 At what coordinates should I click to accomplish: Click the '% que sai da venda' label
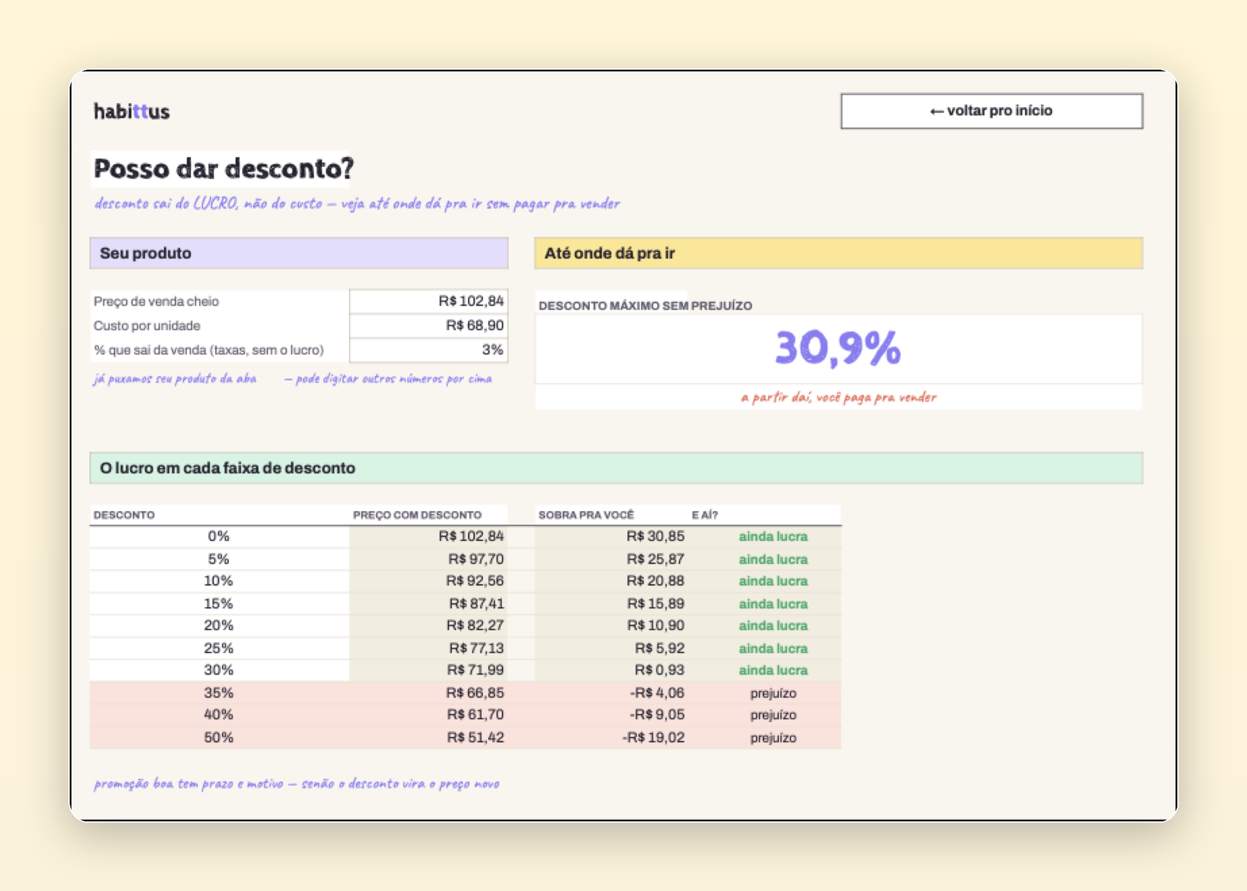(208, 350)
